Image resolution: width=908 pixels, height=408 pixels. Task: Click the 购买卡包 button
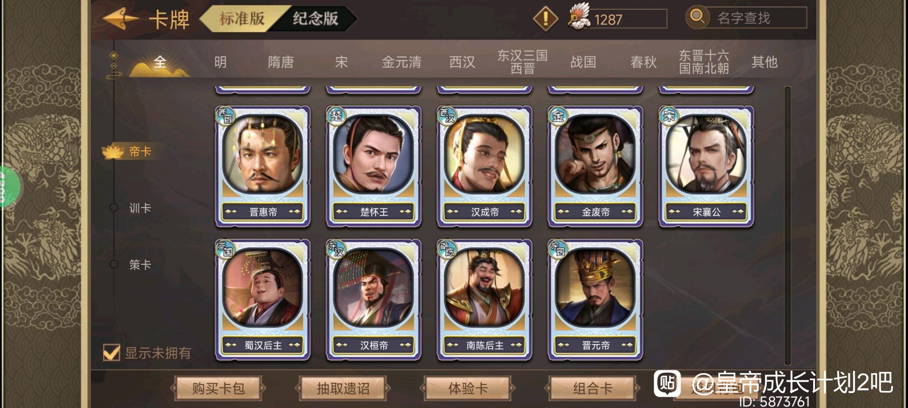pos(218,389)
